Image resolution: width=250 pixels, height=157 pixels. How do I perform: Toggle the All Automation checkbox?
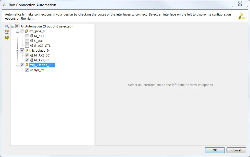[x=17, y=26]
